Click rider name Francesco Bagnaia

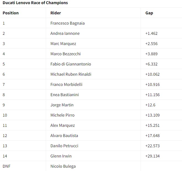click(68, 23)
